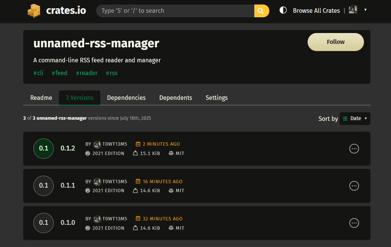Switch to the Dependencies tab
391x247 pixels.
[126, 98]
